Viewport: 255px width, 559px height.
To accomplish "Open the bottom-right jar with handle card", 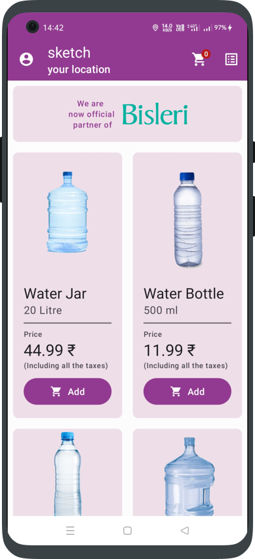I will click(x=187, y=472).
